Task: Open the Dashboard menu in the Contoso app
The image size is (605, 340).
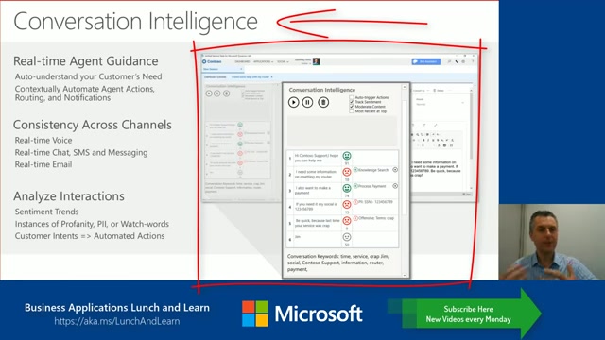Action: coord(242,61)
